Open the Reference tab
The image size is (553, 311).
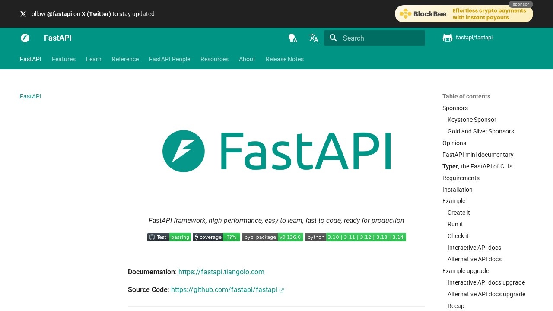[125, 59]
